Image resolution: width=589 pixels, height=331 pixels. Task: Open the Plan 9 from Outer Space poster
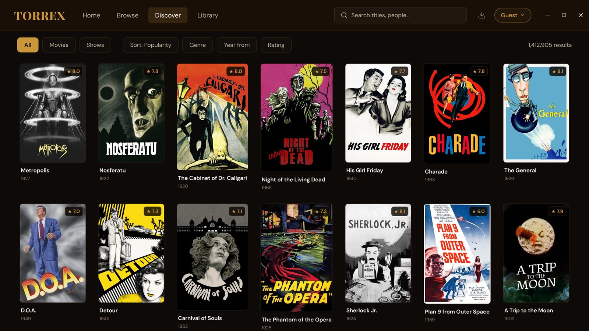point(457,254)
